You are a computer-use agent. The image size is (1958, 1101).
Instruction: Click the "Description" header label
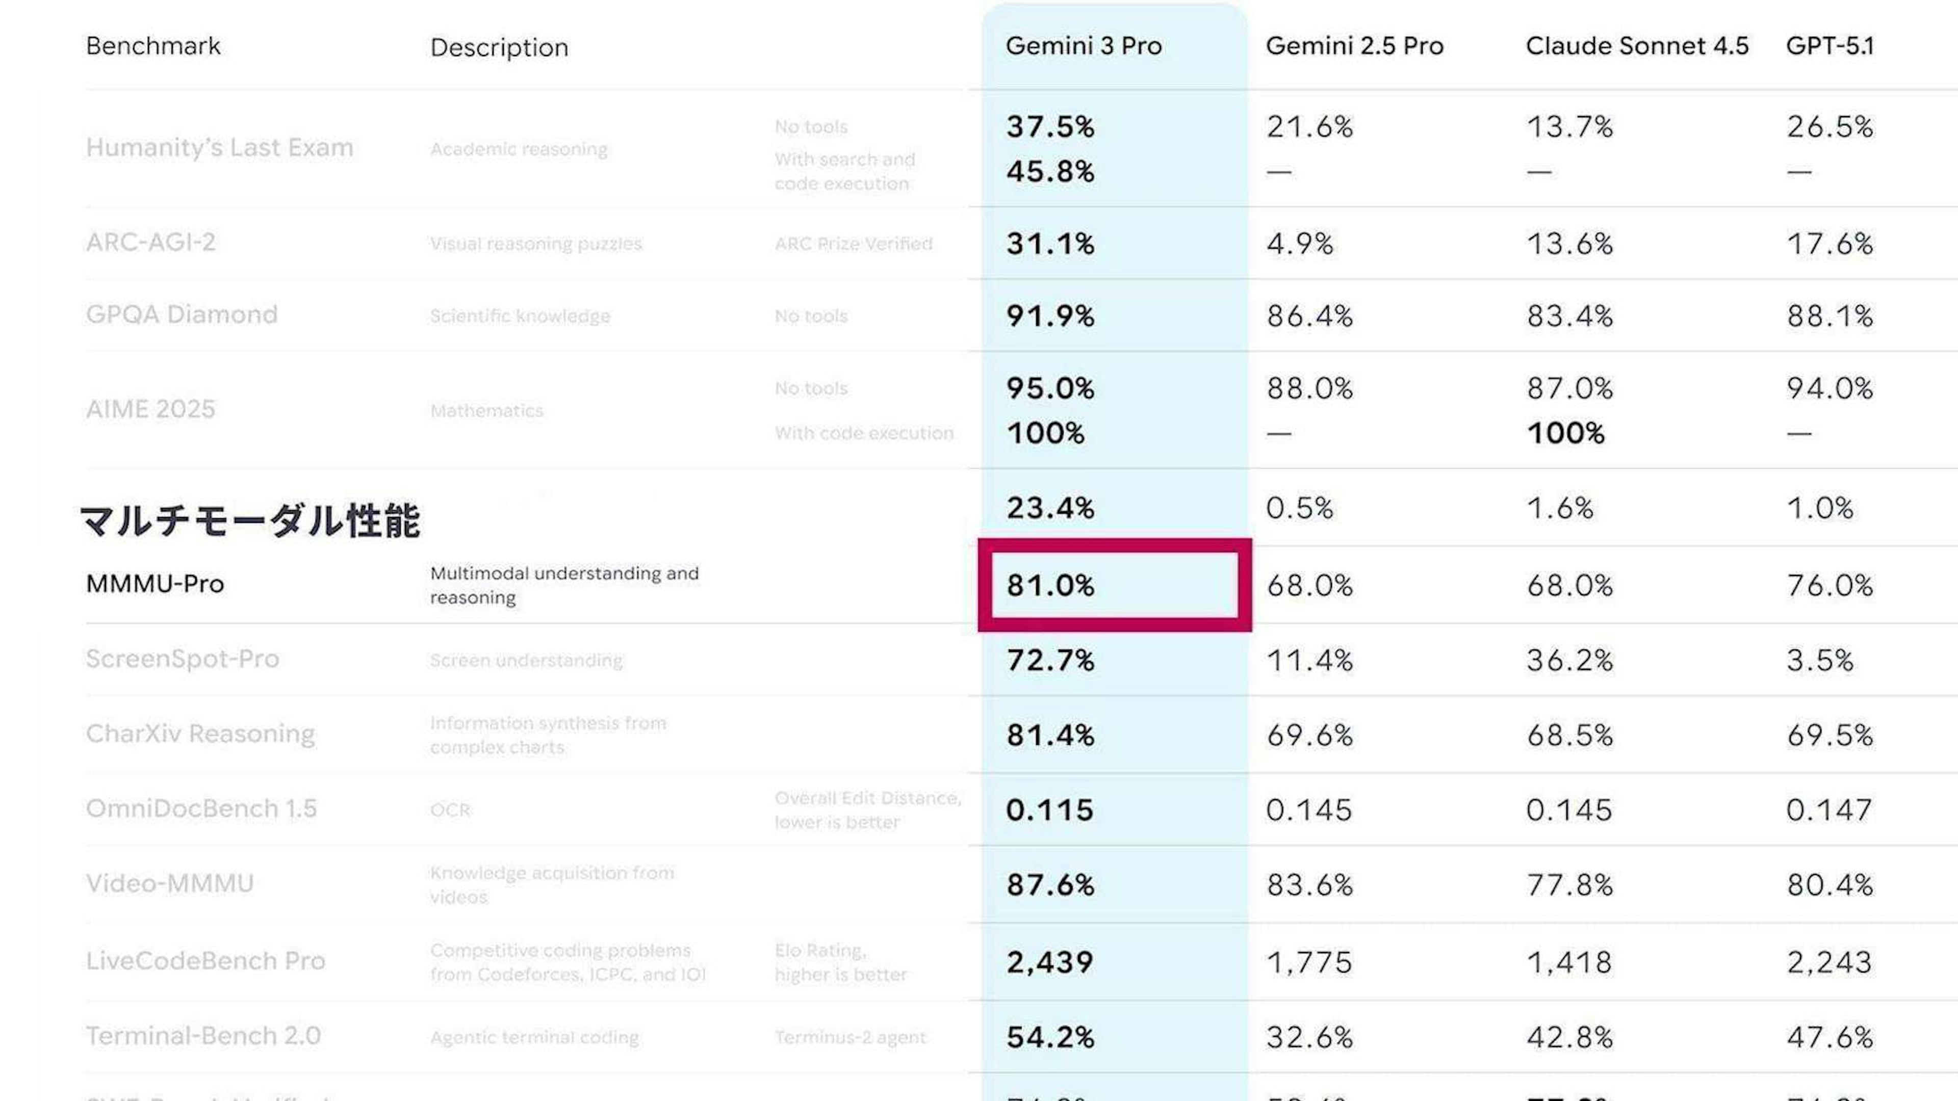click(499, 47)
